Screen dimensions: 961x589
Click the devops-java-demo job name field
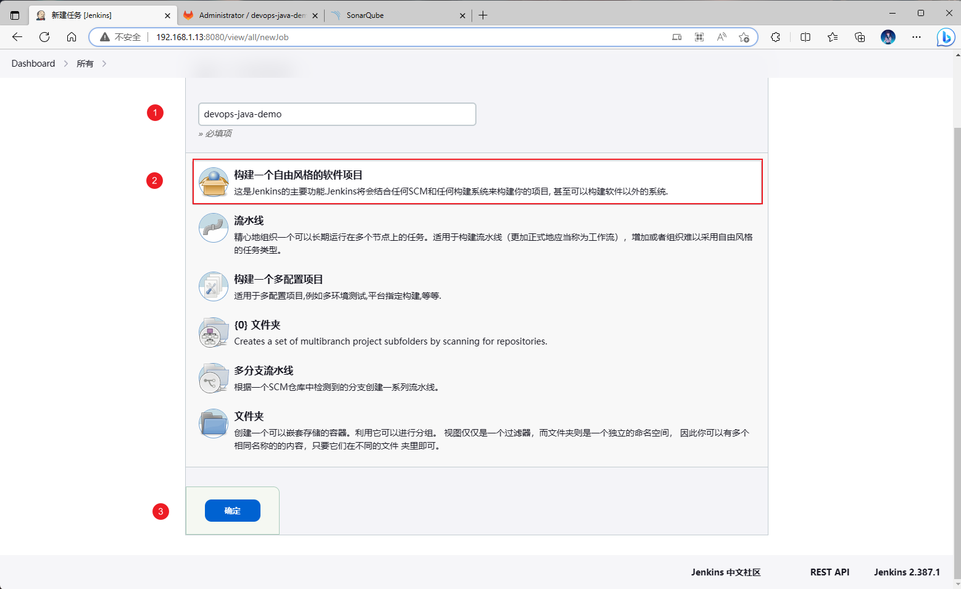coord(337,114)
